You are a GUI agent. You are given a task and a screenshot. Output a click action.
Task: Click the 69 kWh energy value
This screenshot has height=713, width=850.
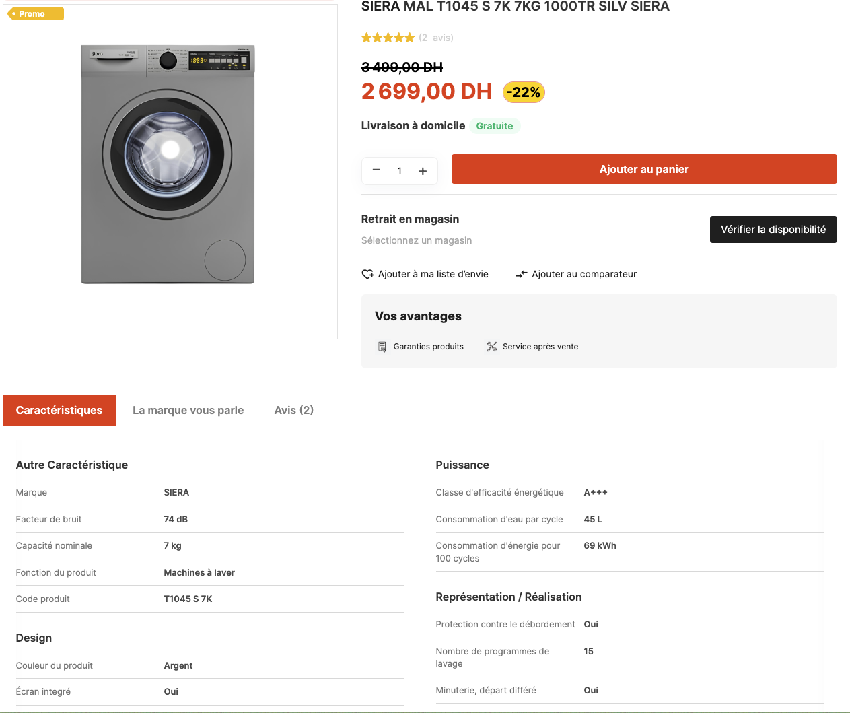tap(600, 545)
